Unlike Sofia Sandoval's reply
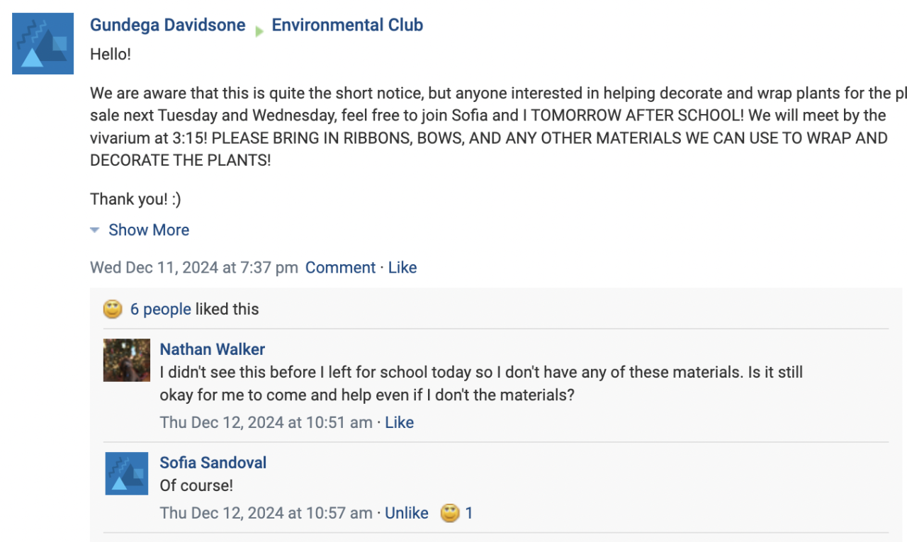Screen dimensions: 907x542 coord(406,513)
